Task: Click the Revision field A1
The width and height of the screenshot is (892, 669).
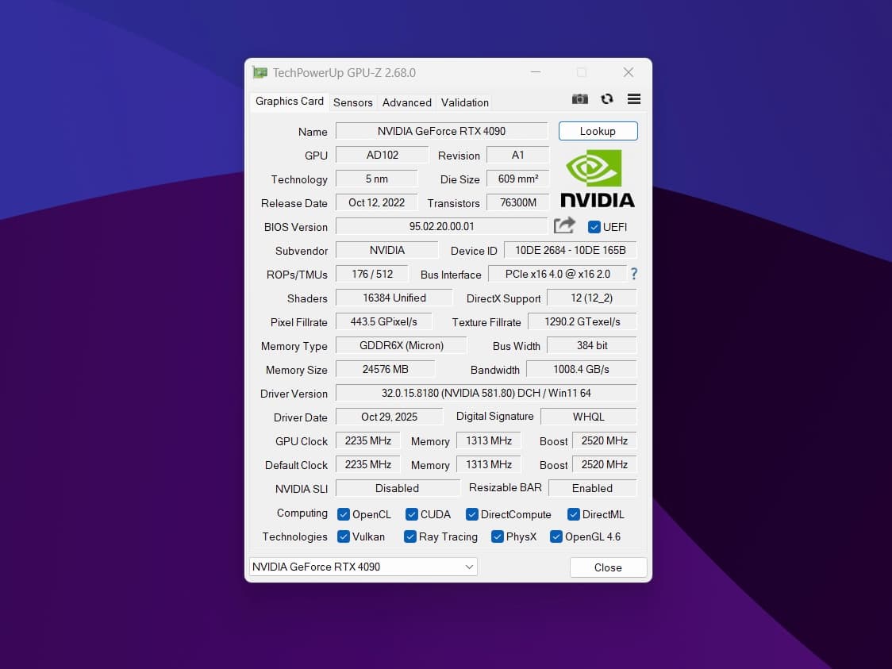Action: 517,155
